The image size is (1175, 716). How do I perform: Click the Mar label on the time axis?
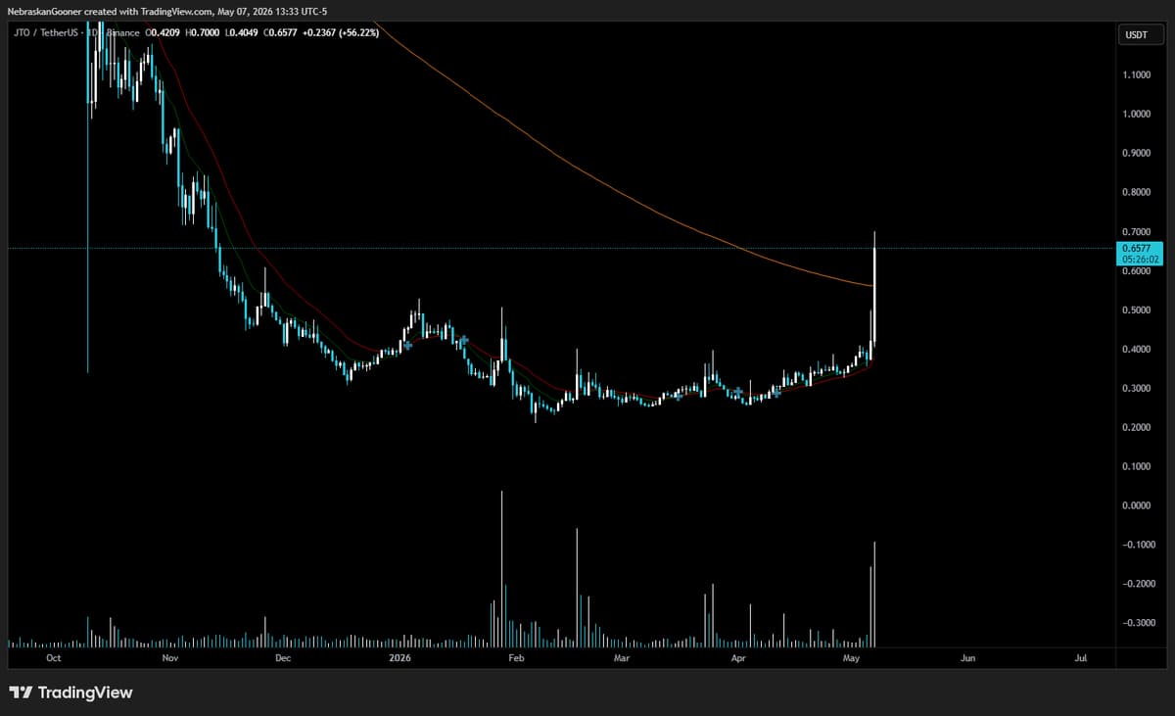[x=621, y=659]
